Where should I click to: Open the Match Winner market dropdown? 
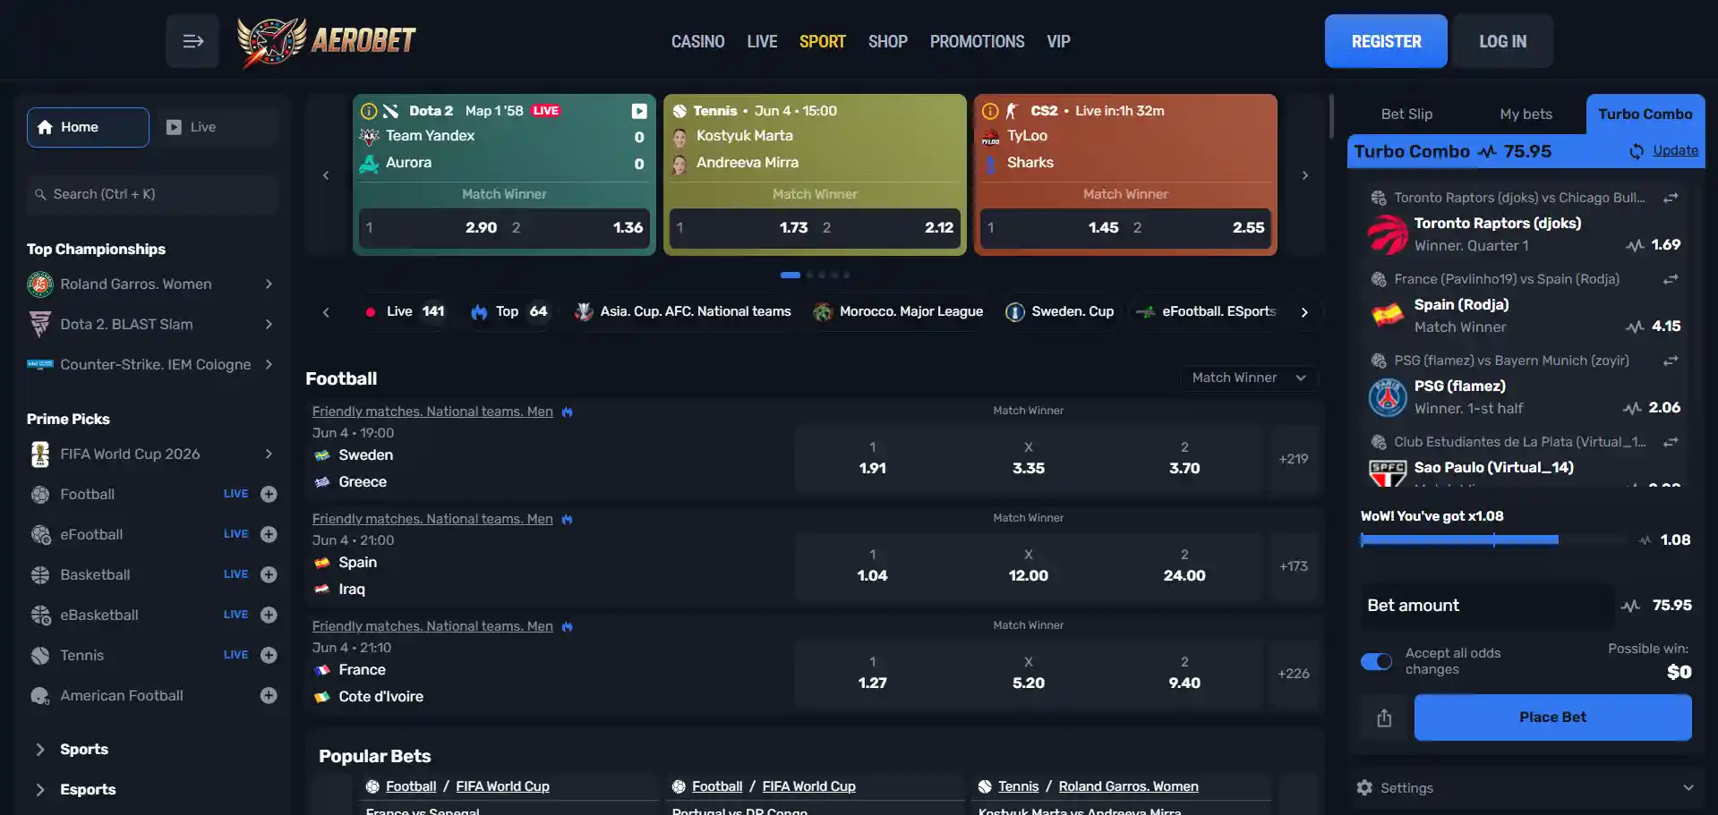[1249, 378]
